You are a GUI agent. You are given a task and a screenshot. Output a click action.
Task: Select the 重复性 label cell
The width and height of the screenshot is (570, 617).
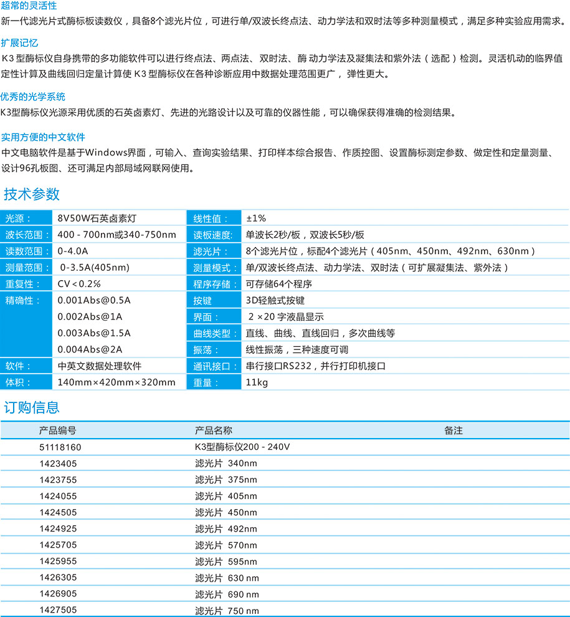26,284
